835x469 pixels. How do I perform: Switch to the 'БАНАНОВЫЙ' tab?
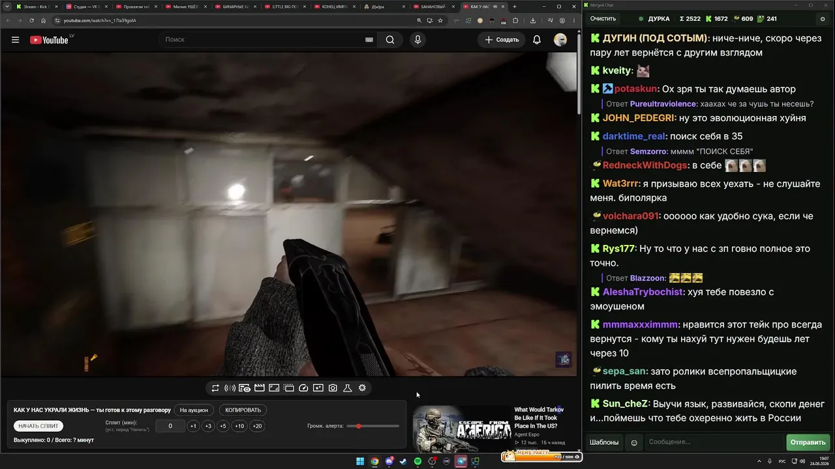[x=434, y=7]
